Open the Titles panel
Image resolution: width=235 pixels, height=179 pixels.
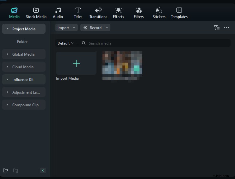tap(78, 13)
